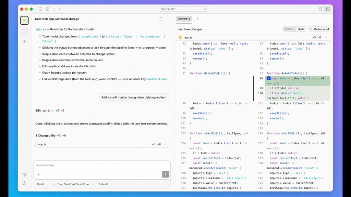Image resolution: width=351 pixels, height=197 pixels.
Task: Click Collapse all button
Action: click(x=319, y=29)
